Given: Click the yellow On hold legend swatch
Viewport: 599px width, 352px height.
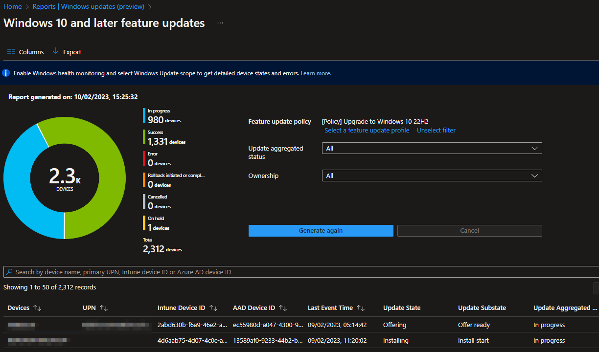Looking at the screenshot, I should coord(144,223).
